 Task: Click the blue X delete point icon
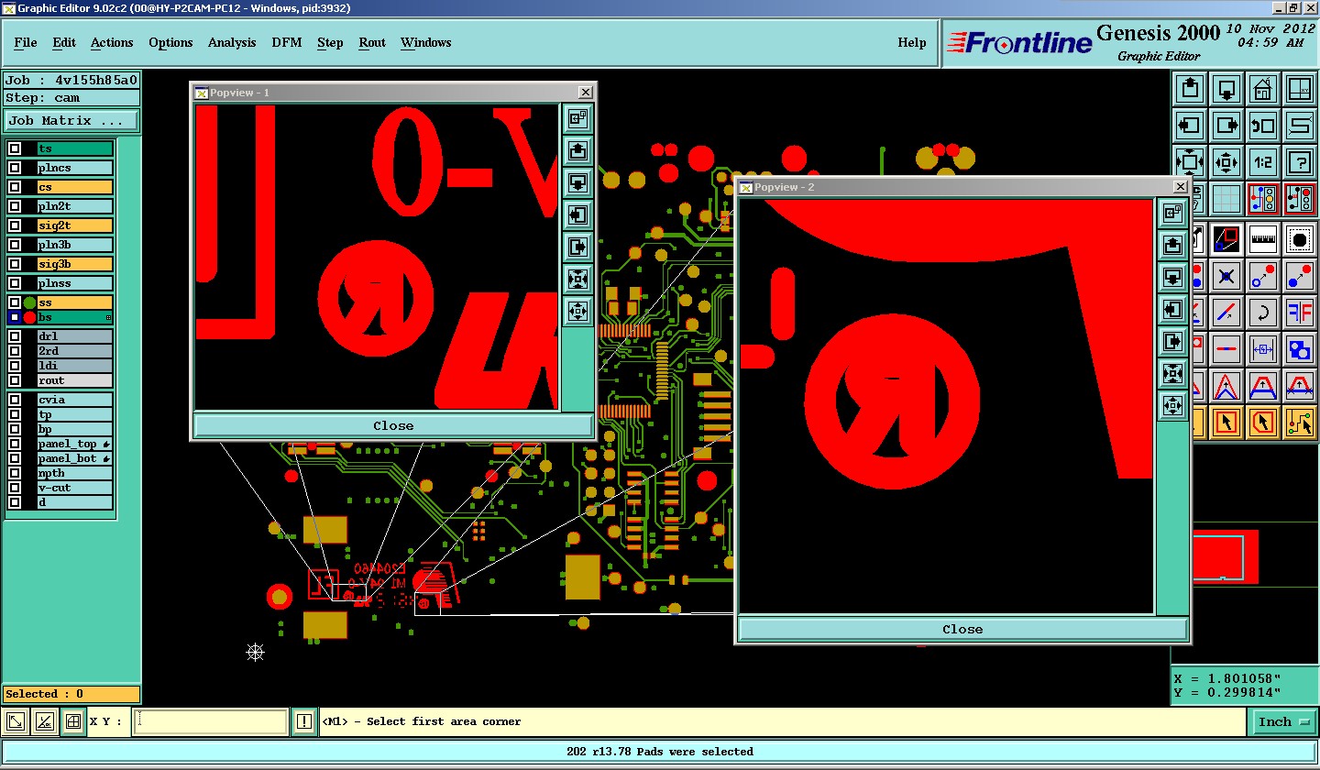tap(1226, 275)
